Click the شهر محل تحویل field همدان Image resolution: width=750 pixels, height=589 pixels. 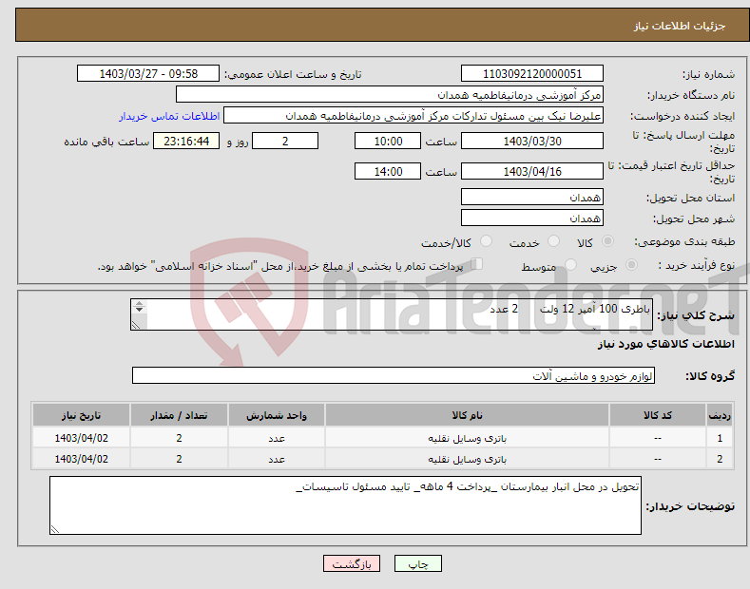point(532,218)
